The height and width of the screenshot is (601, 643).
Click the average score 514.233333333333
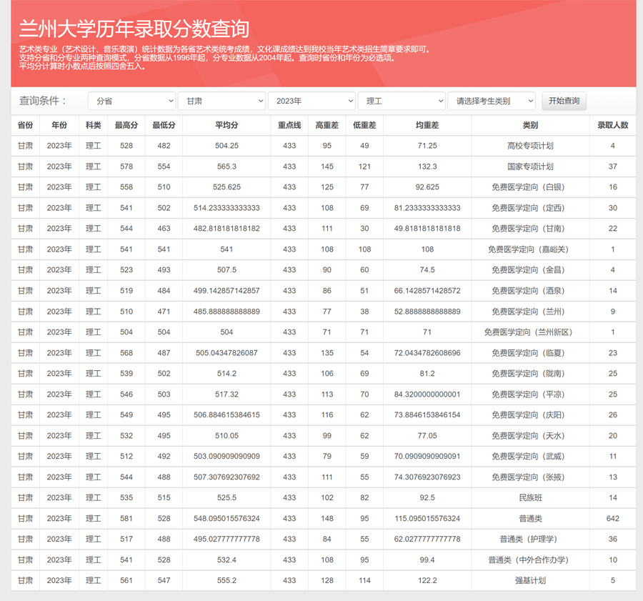226,208
